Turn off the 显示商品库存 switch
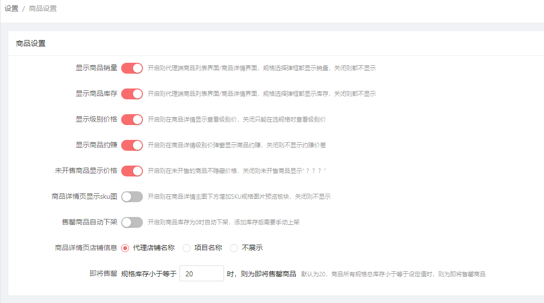 coord(132,94)
